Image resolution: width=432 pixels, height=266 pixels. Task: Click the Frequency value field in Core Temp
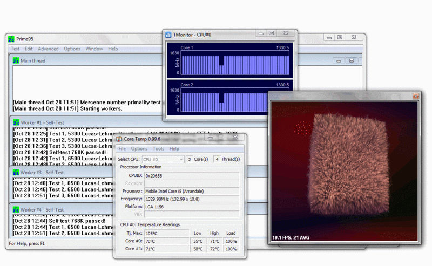pos(192,199)
